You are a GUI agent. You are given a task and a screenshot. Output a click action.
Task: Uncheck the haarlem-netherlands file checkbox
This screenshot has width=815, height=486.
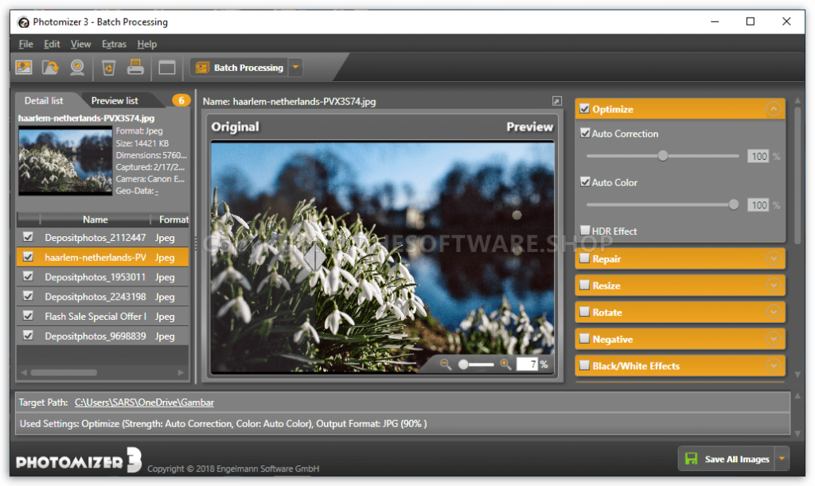click(x=28, y=256)
